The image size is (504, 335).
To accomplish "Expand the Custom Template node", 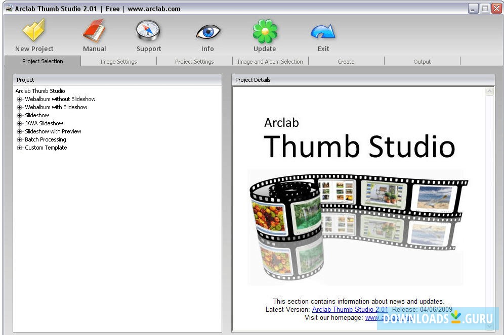I will [x=19, y=148].
